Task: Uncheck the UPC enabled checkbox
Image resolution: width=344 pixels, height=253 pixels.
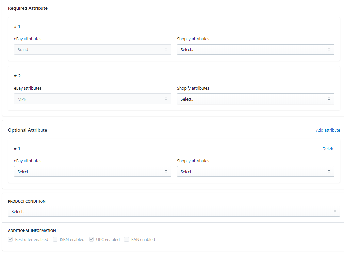Action: coord(91,240)
